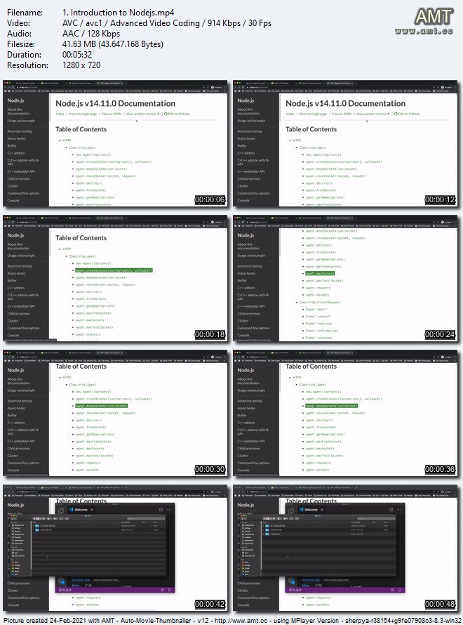Viewport: 463px width, 625px height.
Task: Open the video frame stamped 00:00:06
Action: coord(116,143)
